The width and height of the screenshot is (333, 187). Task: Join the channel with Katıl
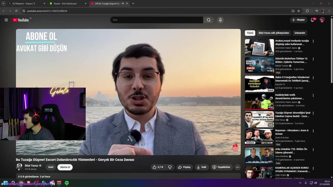51,167
